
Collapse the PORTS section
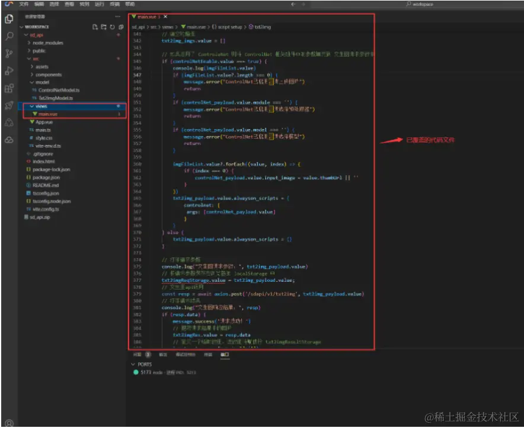coord(133,364)
